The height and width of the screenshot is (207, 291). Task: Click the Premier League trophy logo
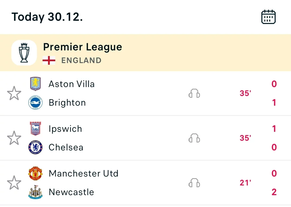[24, 53]
